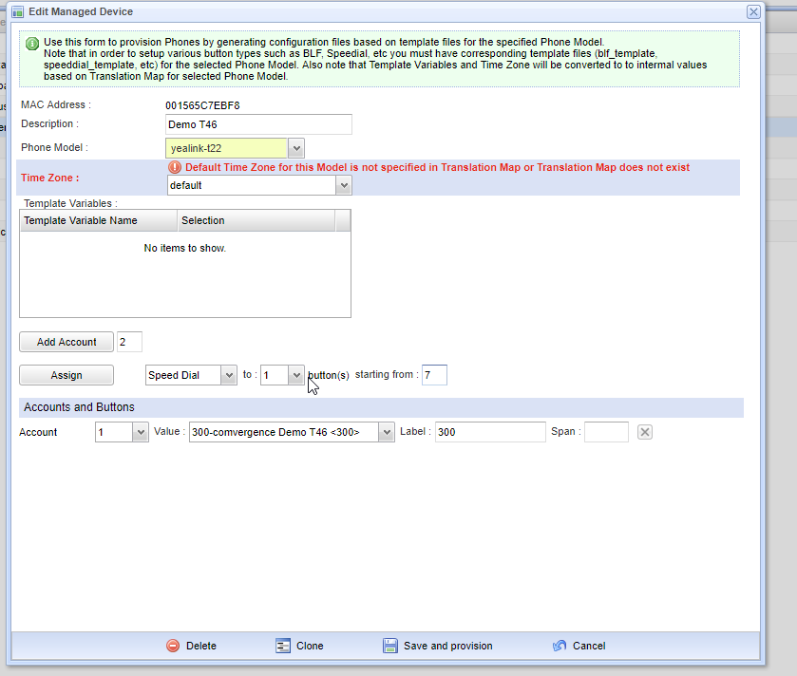This screenshot has height=676, width=797.
Task: Click the Edit Managed Device title icon
Action: click(x=17, y=11)
